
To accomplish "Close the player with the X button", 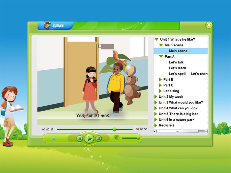I will pos(209,25).
